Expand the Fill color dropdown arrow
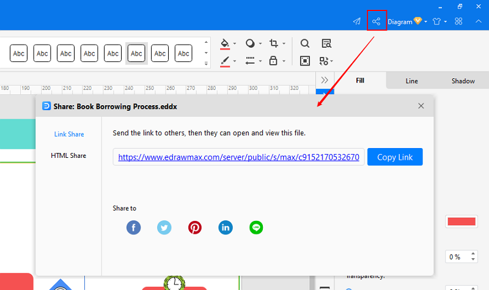 [235, 43]
